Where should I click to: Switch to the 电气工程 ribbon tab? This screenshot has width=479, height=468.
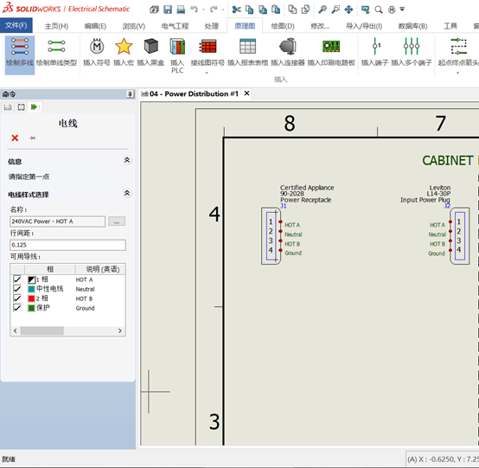pyautogui.click(x=175, y=26)
